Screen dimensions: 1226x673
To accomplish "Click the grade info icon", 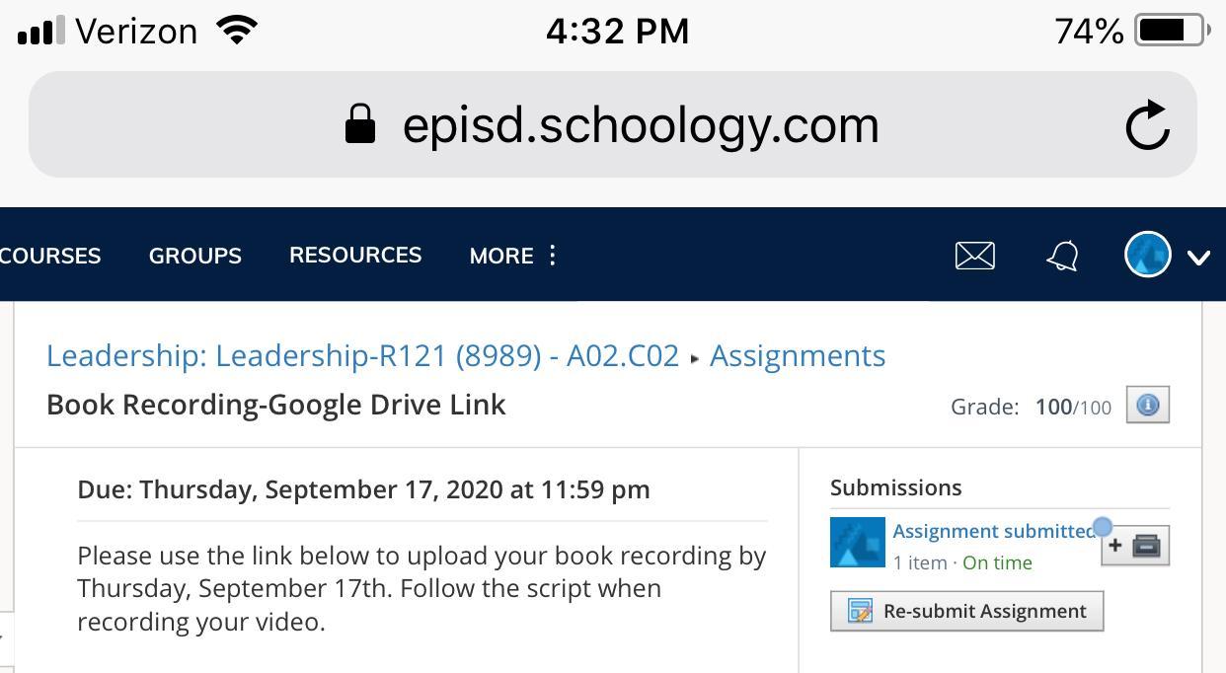I will click(1147, 406).
